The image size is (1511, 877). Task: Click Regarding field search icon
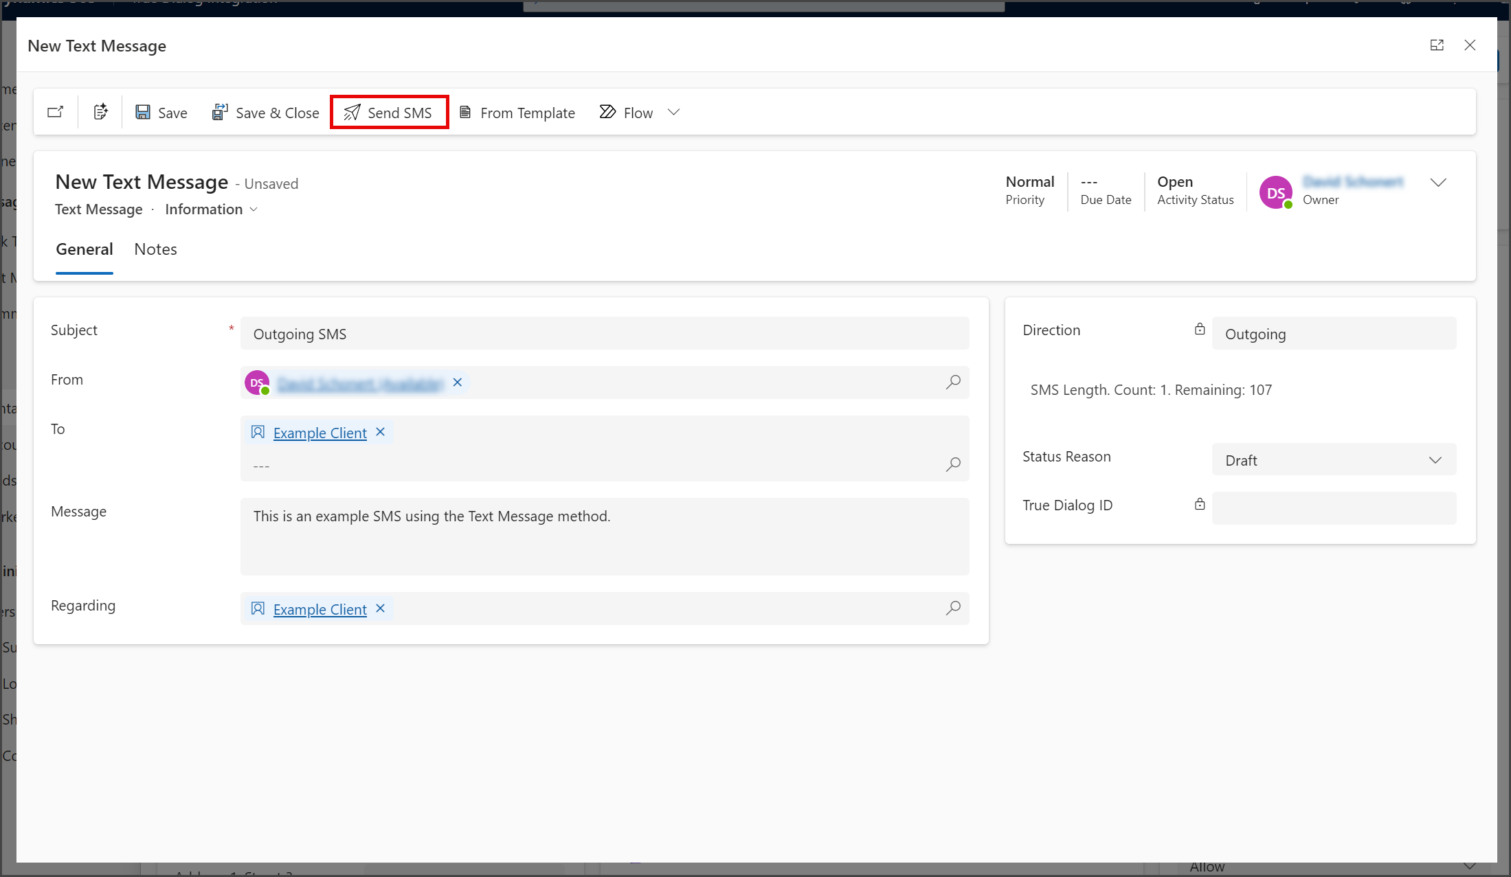(x=953, y=608)
